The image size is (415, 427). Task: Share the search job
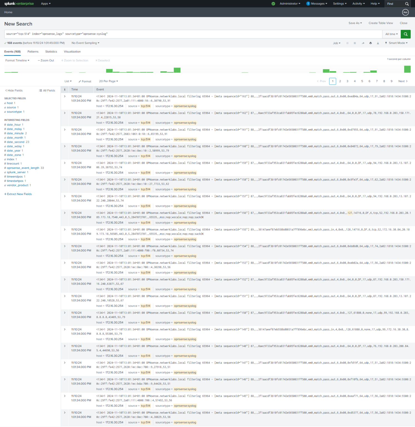pos(363,43)
